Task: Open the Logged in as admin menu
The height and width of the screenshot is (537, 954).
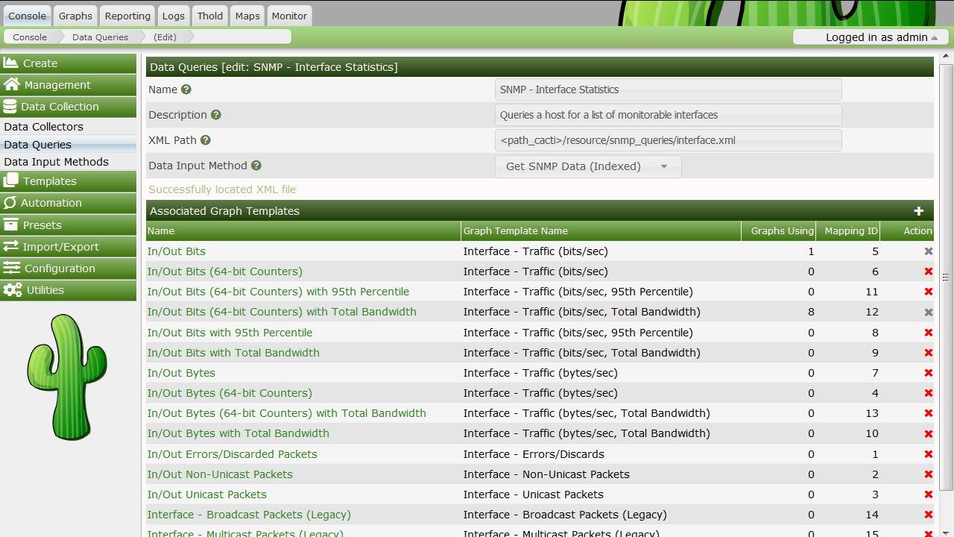Action: pyautogui.click(x=871, y=37)
